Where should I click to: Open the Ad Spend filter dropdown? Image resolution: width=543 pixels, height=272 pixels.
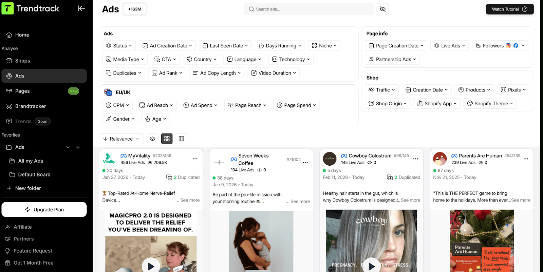200,105
